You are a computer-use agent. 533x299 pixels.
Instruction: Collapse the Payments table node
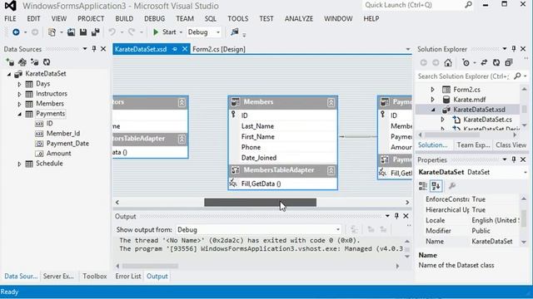pyautogui.click(x=19, y=114)
